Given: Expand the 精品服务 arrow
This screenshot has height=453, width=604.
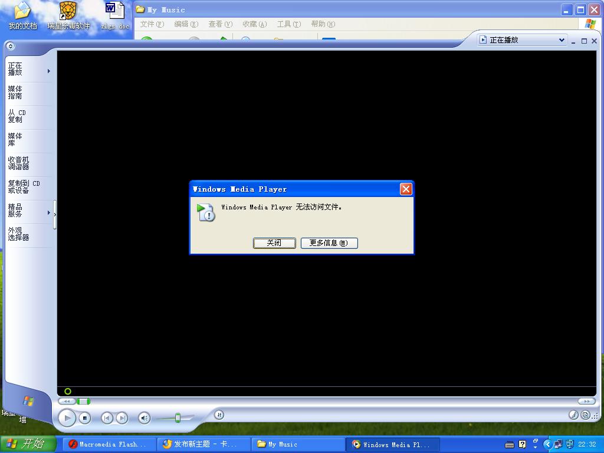Looking at the screenshot, I should (x=49, y=212).
